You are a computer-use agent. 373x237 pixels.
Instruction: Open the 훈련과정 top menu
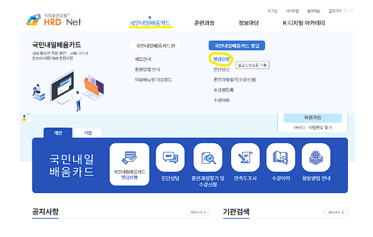(x=204, y=23)
